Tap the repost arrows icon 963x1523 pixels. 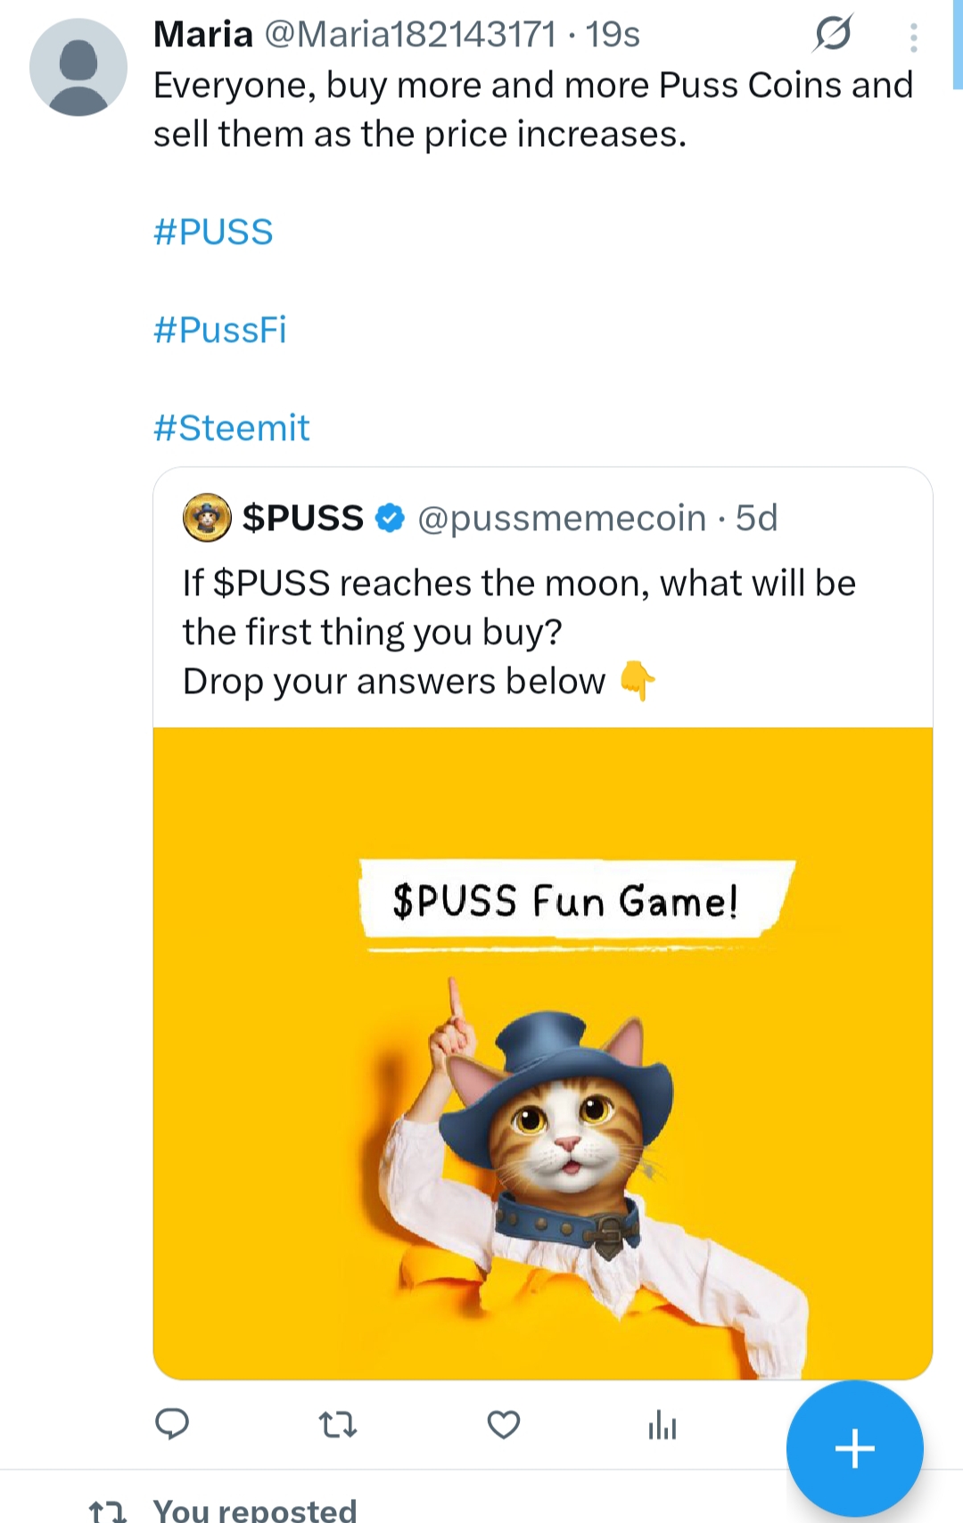(x=338, y=1425)
